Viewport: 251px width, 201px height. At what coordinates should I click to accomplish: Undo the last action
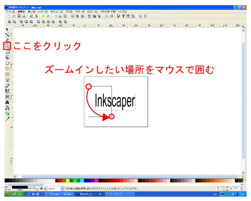pyautogui.click(x=43, y=16)
